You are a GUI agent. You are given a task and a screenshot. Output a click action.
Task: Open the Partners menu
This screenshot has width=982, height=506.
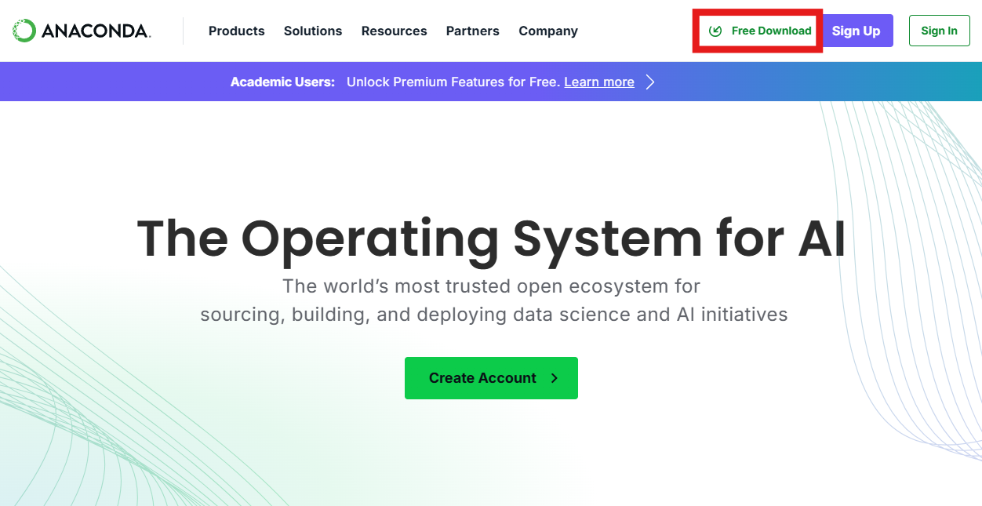click(x=473, y=31)
